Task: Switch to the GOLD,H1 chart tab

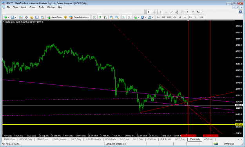Action: [x=209, y=139]
